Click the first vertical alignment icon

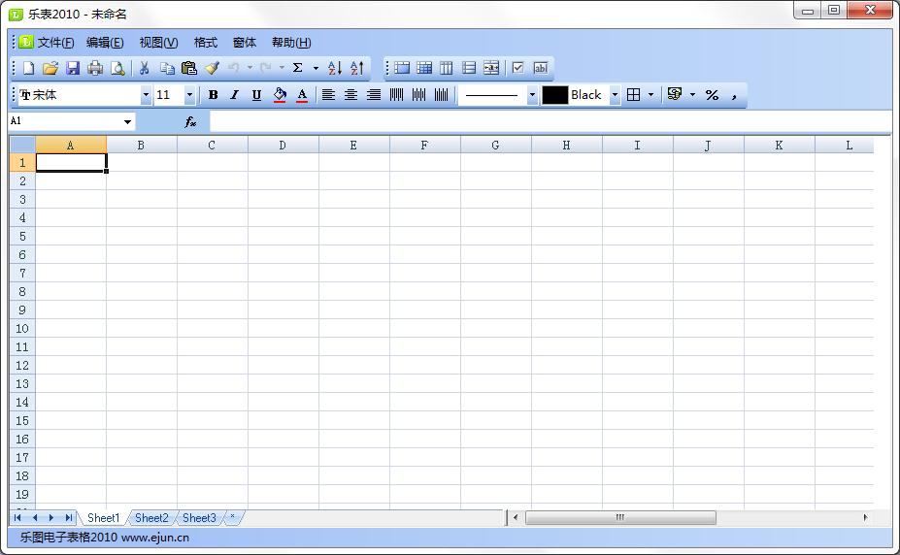396,95
